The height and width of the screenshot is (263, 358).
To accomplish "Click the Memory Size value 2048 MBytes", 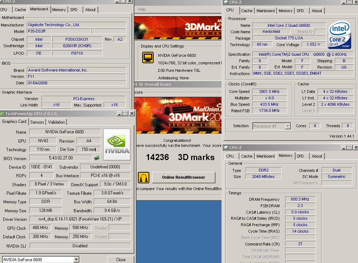I will [263, 177].
